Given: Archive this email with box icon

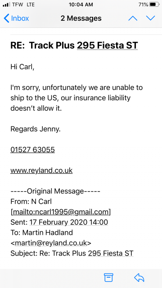Looking at the screenshot, I should [x=108, y=278].
